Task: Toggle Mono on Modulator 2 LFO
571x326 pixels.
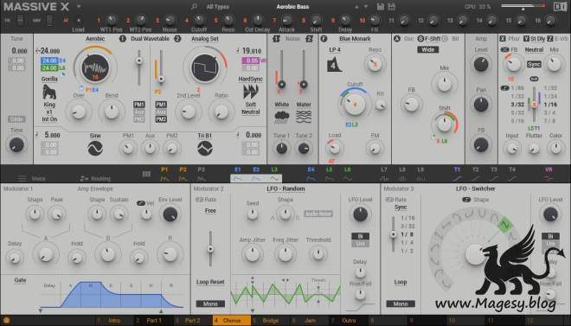Action: 210,304
